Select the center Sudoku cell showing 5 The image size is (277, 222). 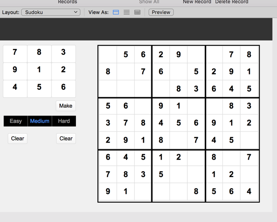click(x=179, y=123)
